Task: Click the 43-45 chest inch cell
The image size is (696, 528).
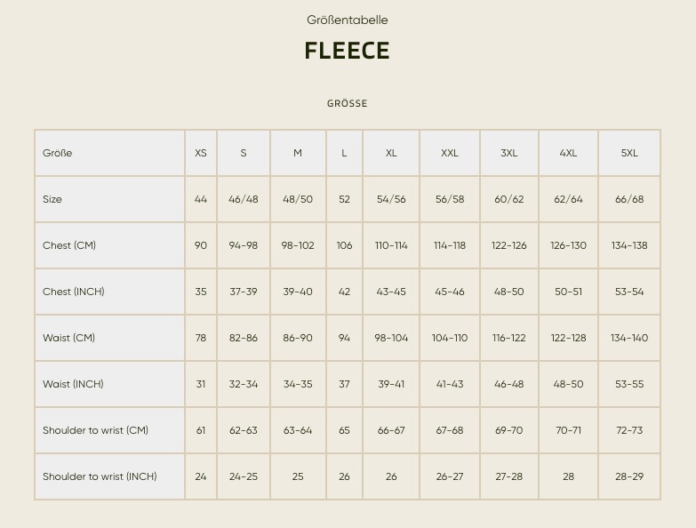Action: [x=391, y=292]
